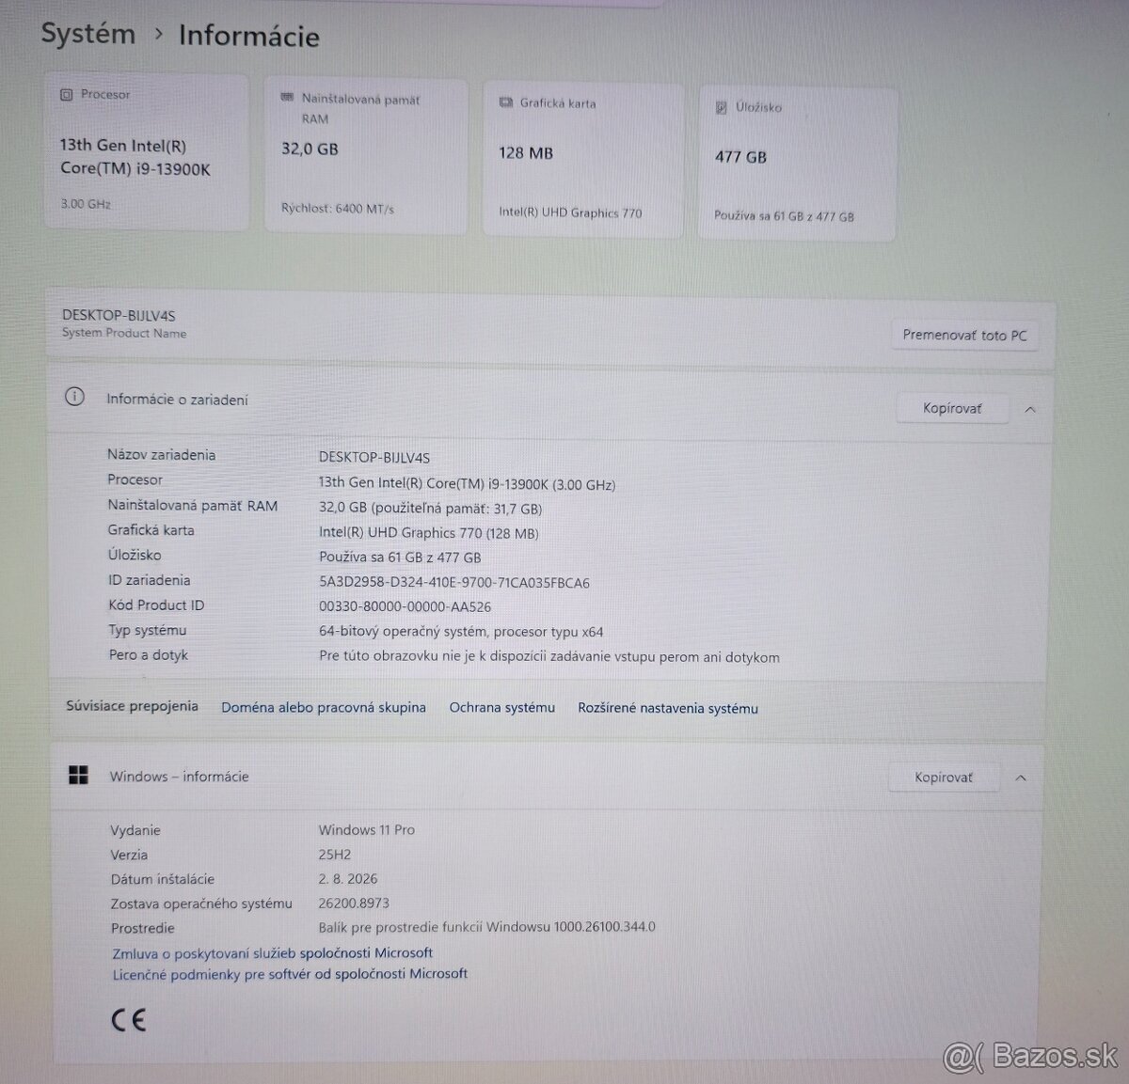Go back to Systém in breadcrumb

pyautogui.click(x=88, y=34)
